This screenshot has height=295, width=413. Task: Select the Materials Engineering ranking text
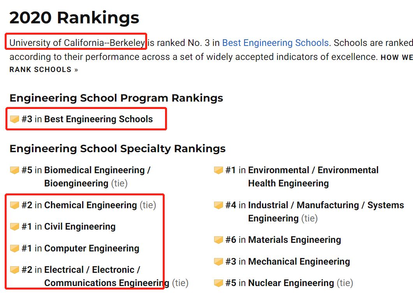pyautogui.click(x=283, y=240)
